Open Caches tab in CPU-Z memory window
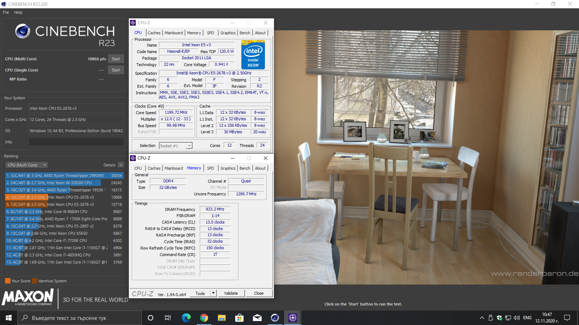This screenshot has height=325, width=579. point(154,168)
